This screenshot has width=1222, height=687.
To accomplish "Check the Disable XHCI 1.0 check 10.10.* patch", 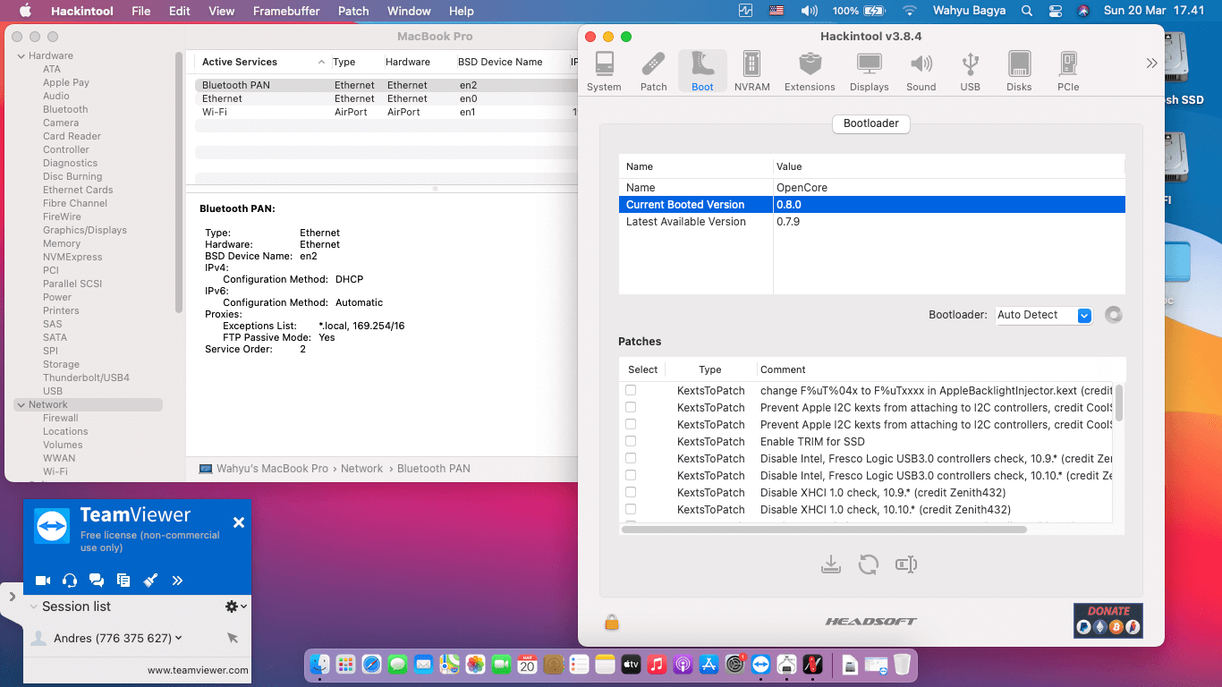I will coord(631,510).
